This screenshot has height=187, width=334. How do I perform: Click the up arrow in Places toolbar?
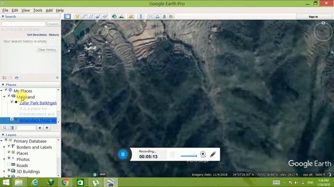pos(40,128)
